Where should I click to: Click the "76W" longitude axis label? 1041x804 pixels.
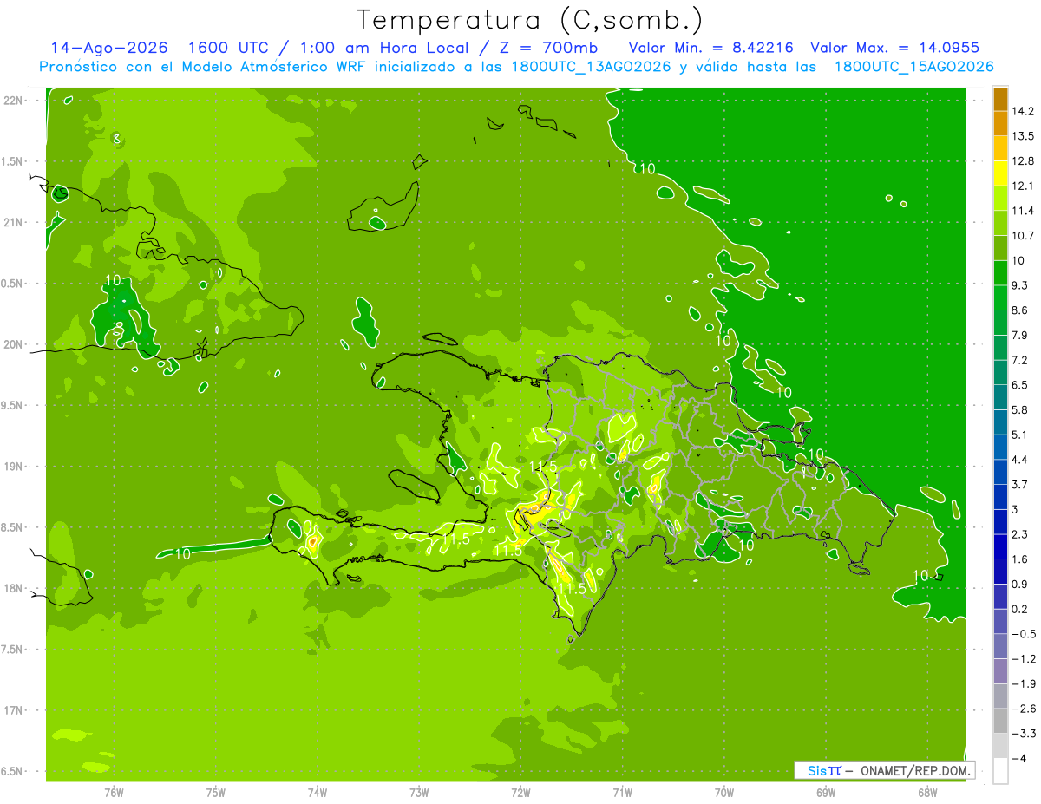[115, 793]
